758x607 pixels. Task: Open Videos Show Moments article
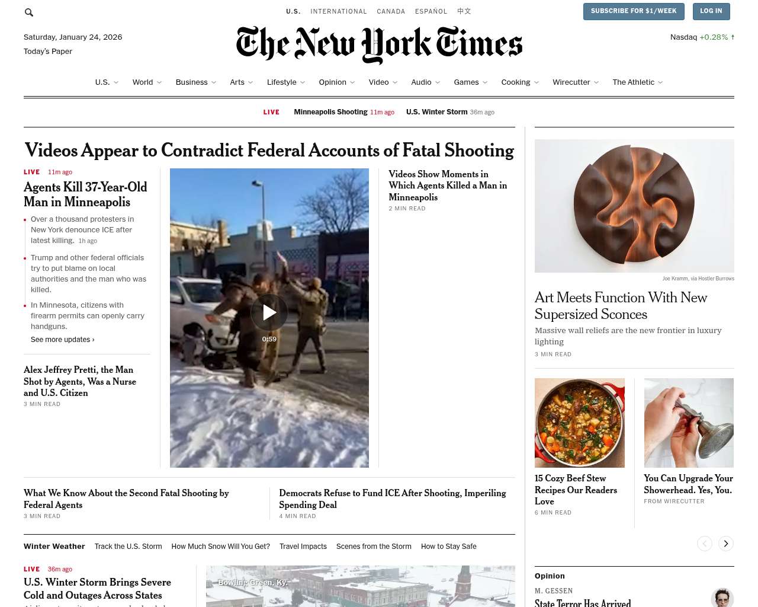448,186
